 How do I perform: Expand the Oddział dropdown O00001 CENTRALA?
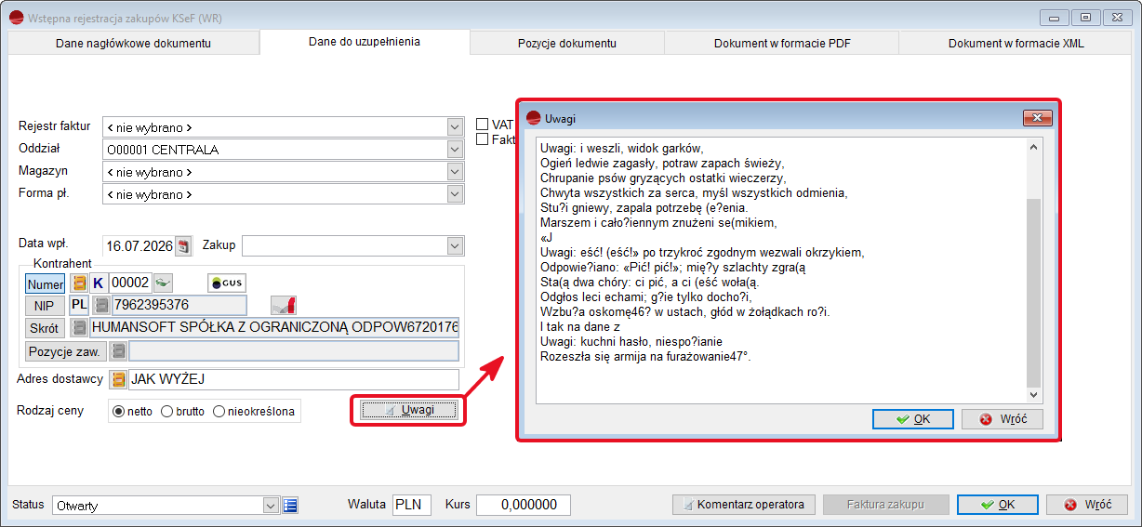click(455, 150)
